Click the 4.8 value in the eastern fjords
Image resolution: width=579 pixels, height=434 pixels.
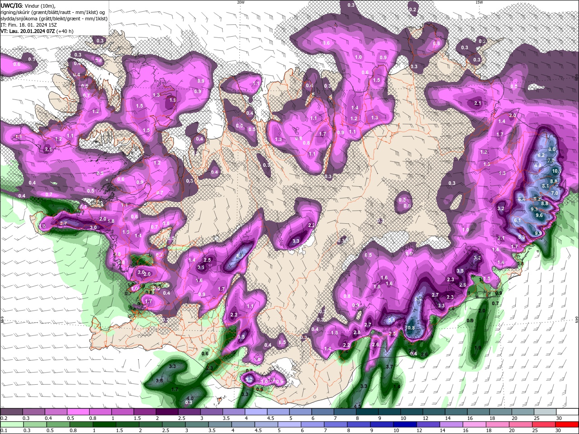537,166
